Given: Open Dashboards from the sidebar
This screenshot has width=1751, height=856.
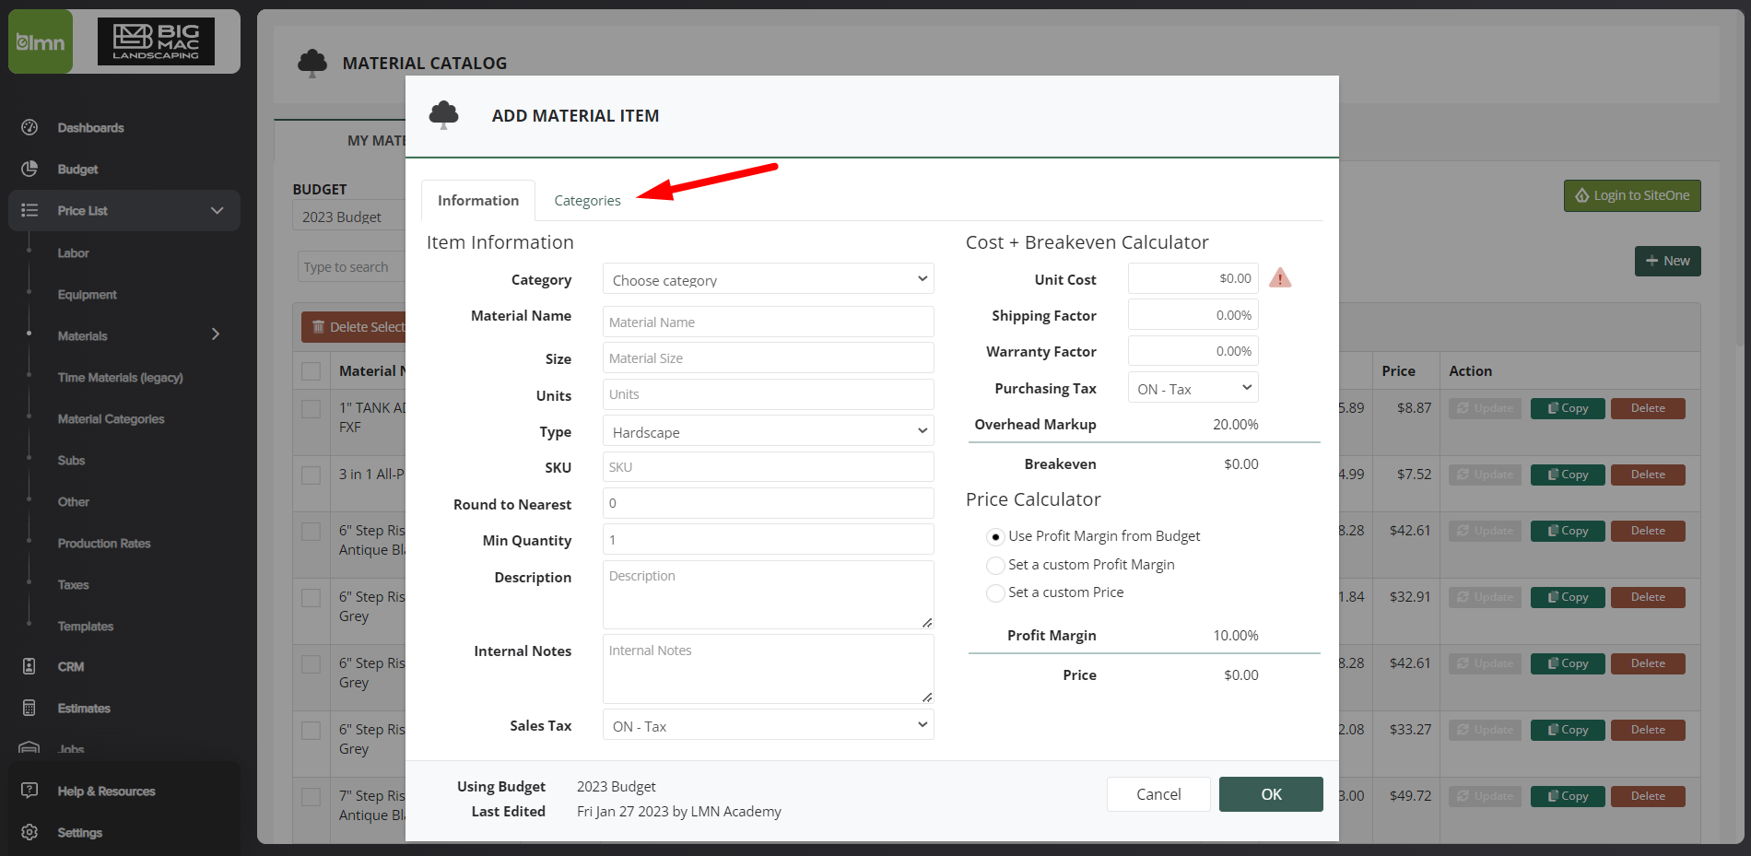Looking at the screenshot, I should coord(90,128).
